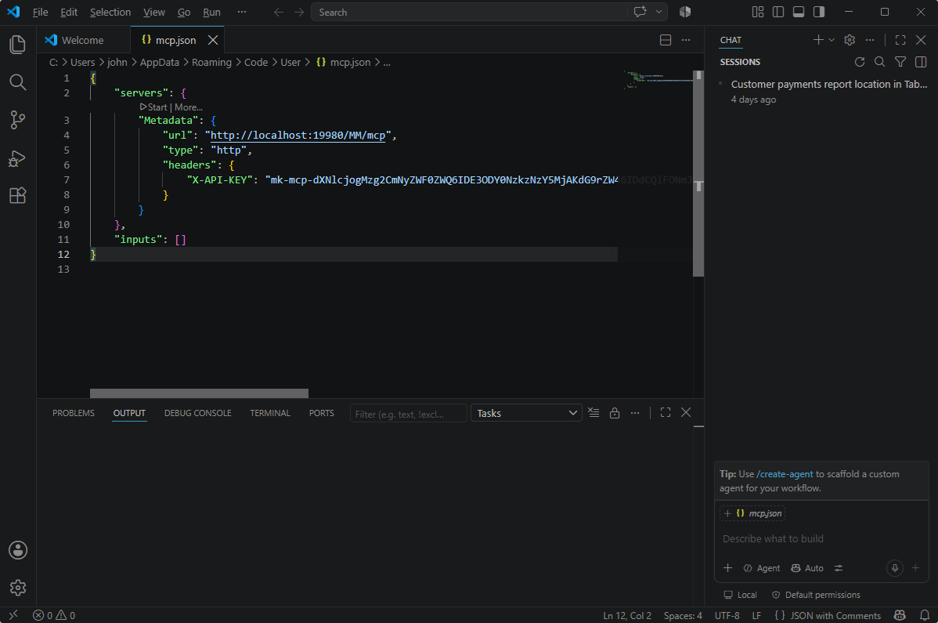Maximize the bottom panel size
Image resolution: width=938 pixels, height=623 pixels.
[x=666, y=413]
